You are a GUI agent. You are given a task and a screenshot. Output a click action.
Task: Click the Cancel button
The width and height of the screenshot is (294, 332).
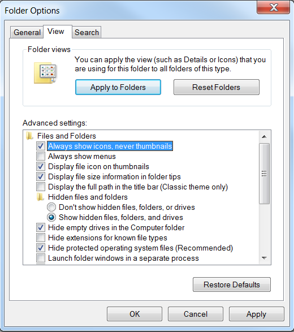(x=196, y=314)
